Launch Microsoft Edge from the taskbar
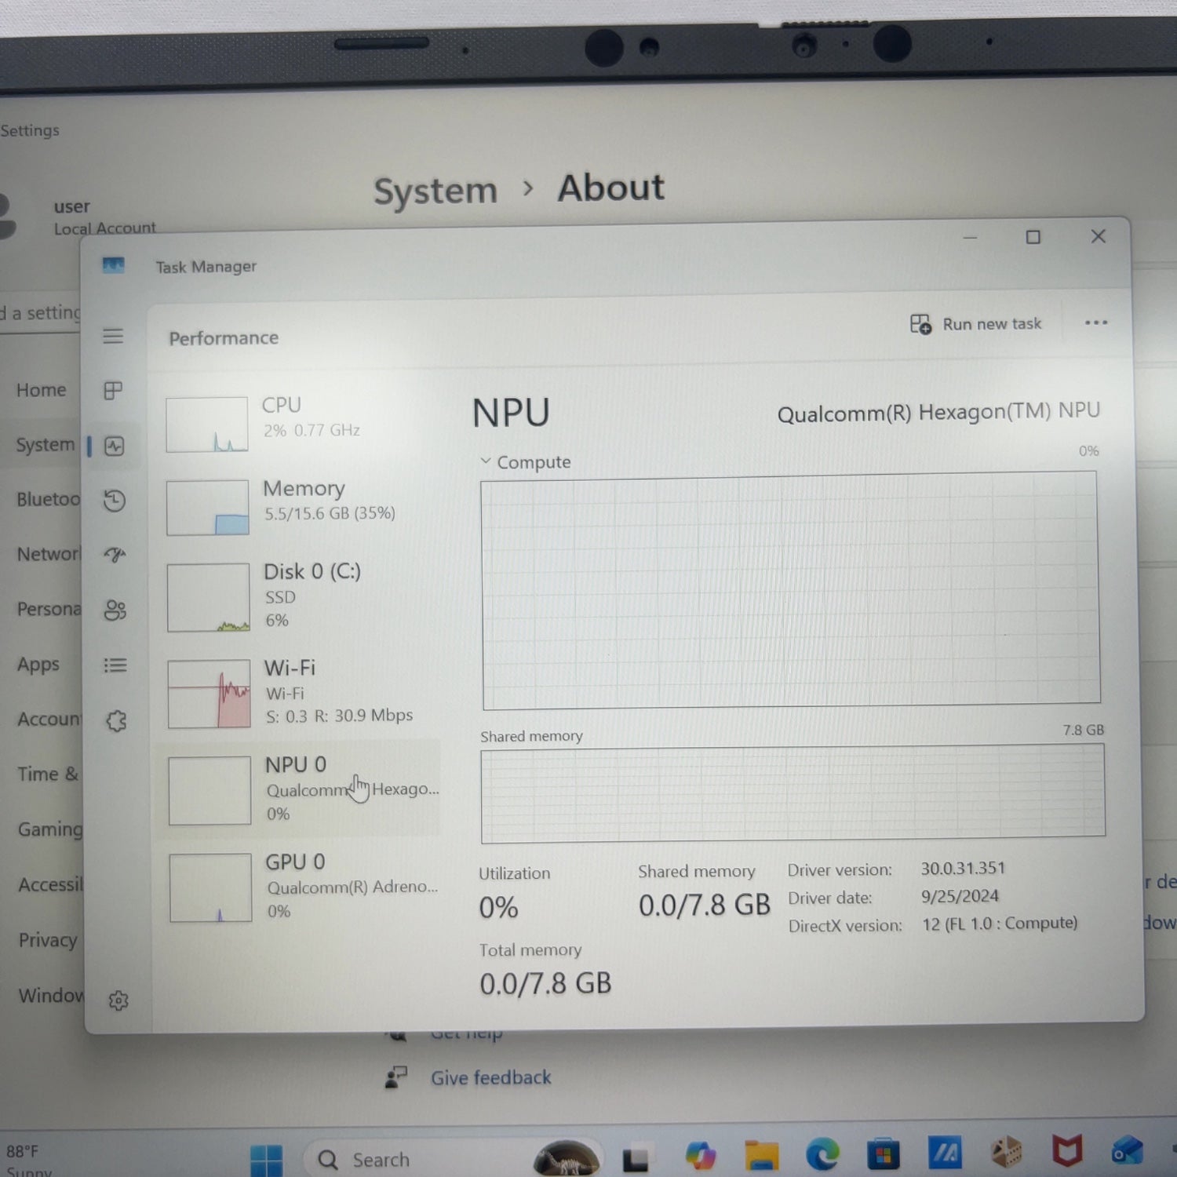 click(822, 1155)
